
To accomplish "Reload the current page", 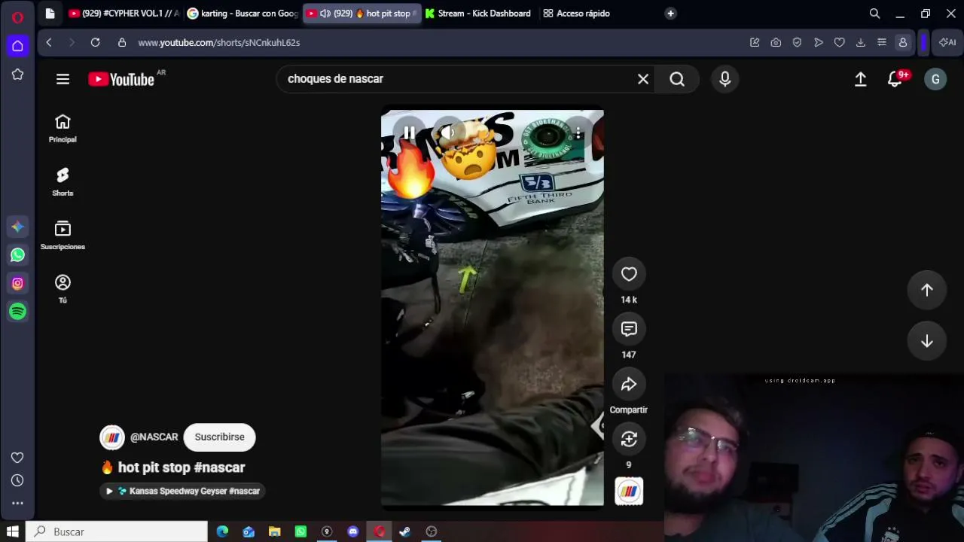I will point(95,43).
